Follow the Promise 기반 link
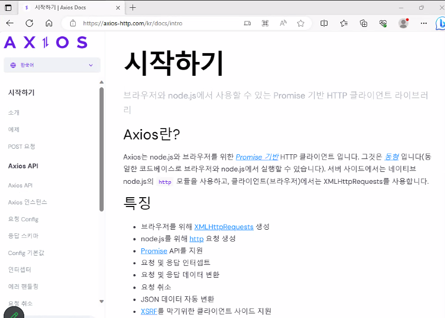Viewport: 445px width, 318px height. pyautogui.click(x=257, y=157)
